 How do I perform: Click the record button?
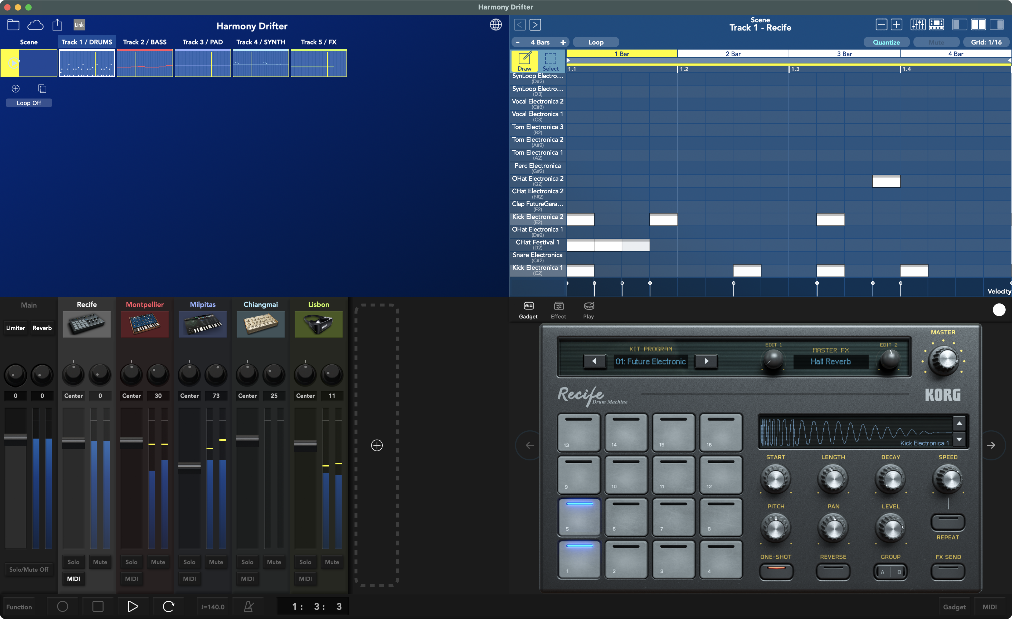62,606
